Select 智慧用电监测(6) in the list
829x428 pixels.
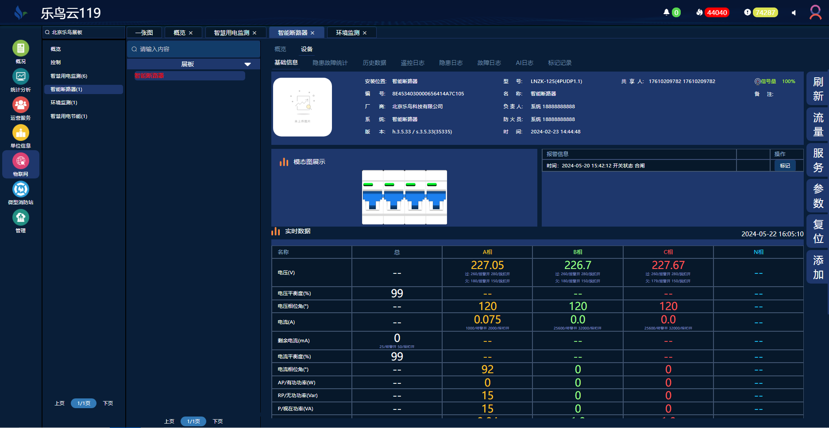(x=69, y=76)
